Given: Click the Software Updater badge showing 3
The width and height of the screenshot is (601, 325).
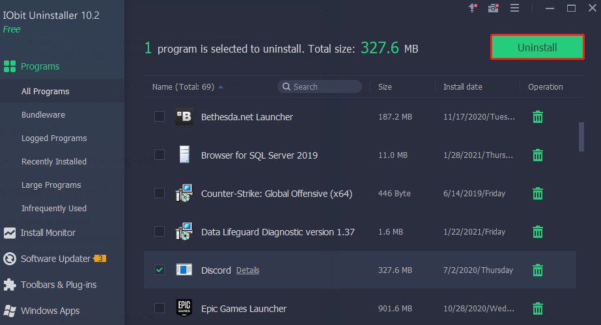Looking at the screenshot, I should (100, 259).
